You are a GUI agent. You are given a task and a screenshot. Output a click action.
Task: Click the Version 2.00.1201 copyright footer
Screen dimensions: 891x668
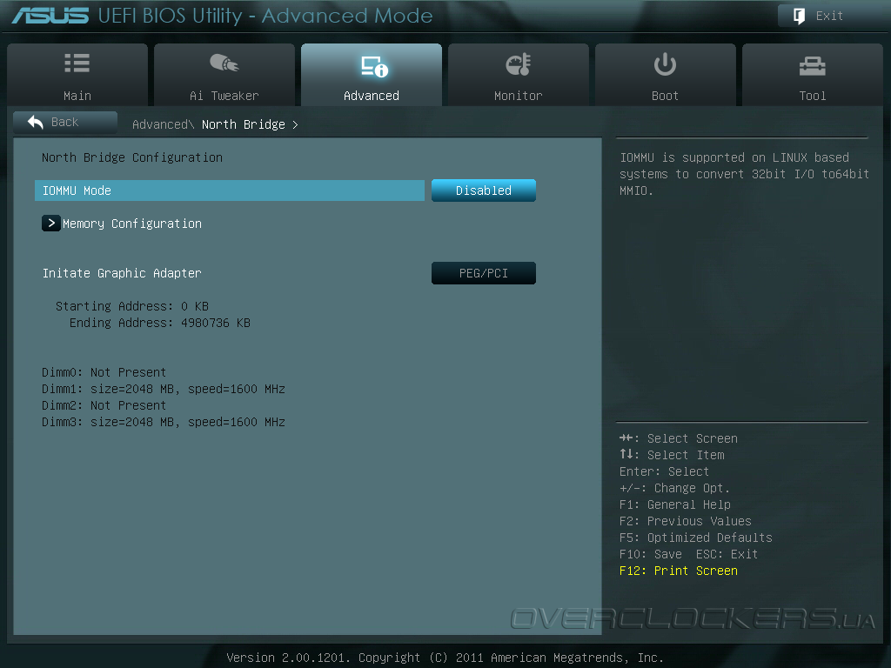click(445, 658)
